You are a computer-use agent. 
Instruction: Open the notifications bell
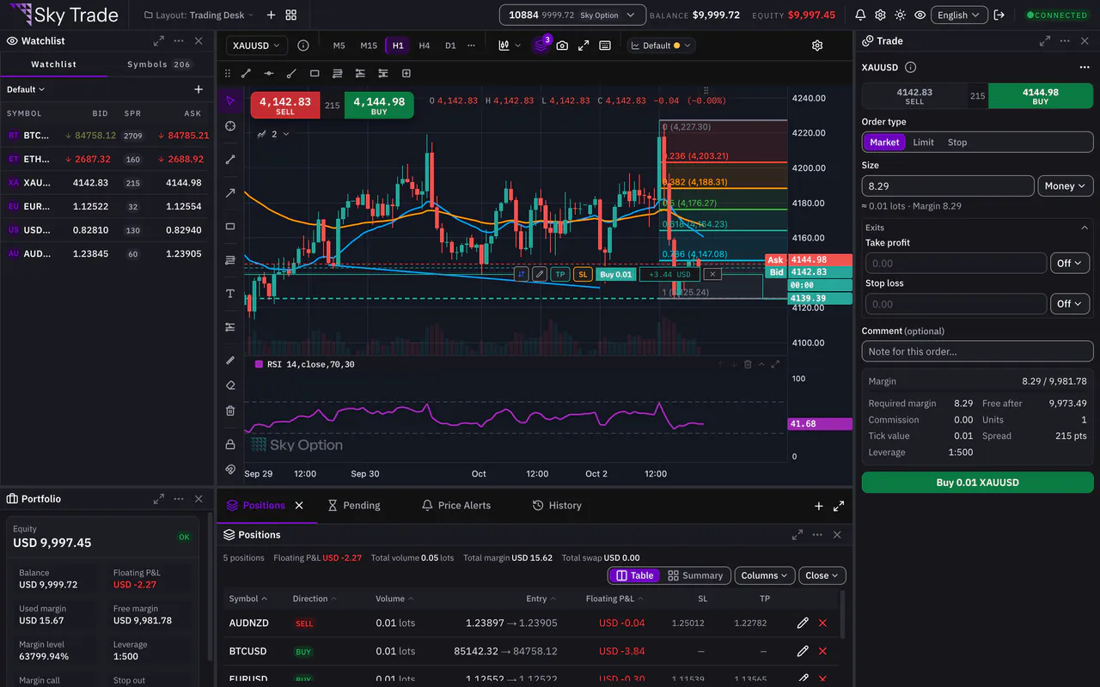pos(860,15)
